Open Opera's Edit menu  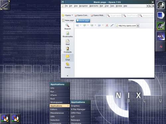71,6
